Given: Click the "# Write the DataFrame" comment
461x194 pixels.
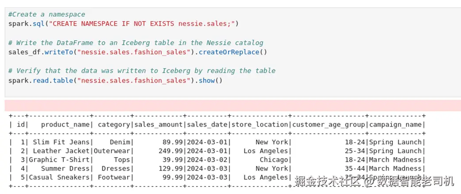Looking at the screenshot, I should 135,43.
